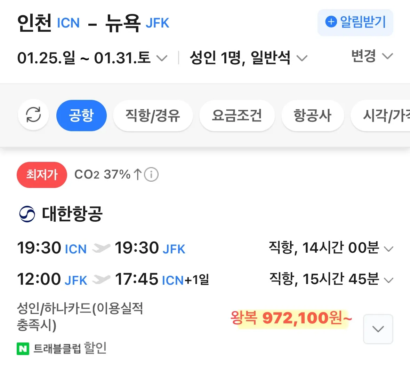This screenshot has width=410, height=378.
Task: Click the CO2 37% increase arrow
Action: [x=138, y=174]
